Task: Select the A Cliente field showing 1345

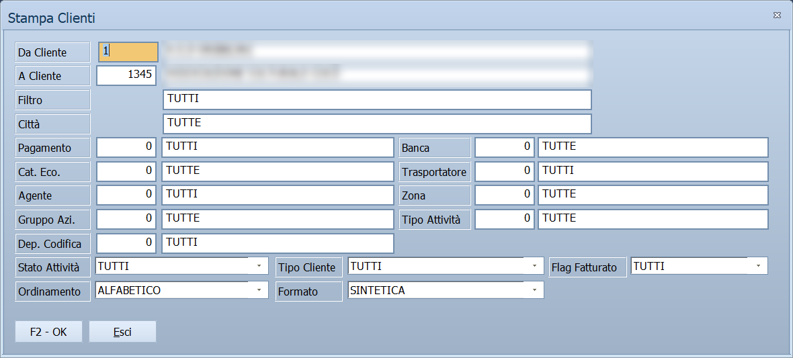Action: [x=126, y=75]
